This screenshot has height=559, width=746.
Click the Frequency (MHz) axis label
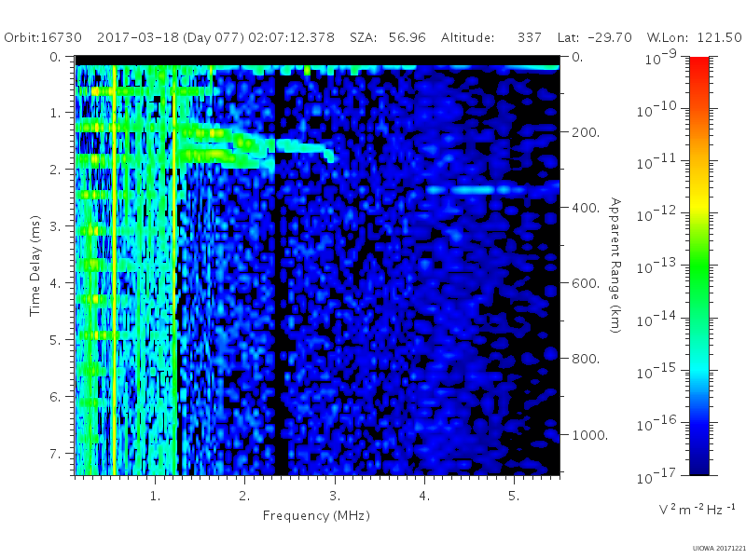click(x=316, y=516)
